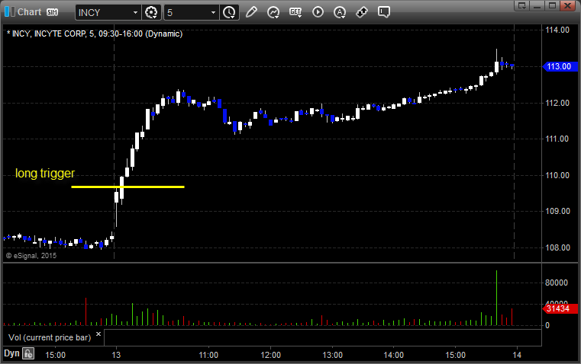Open the alerts 'A' circle menu
The width and height of the screenshot is (581, 364).
[340, 12]
